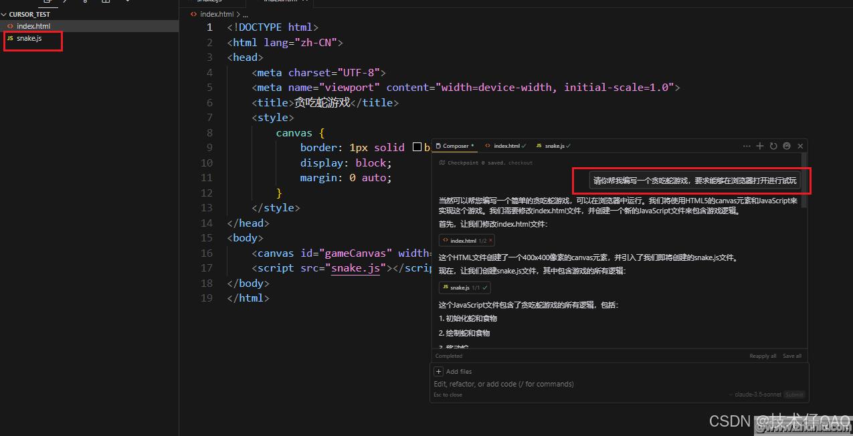
Task: Click the checkout link next to Checkpoint
Action: 520,162
